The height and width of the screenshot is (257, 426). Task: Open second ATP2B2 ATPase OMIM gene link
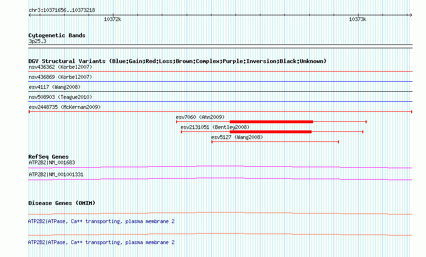coord(101,242)
